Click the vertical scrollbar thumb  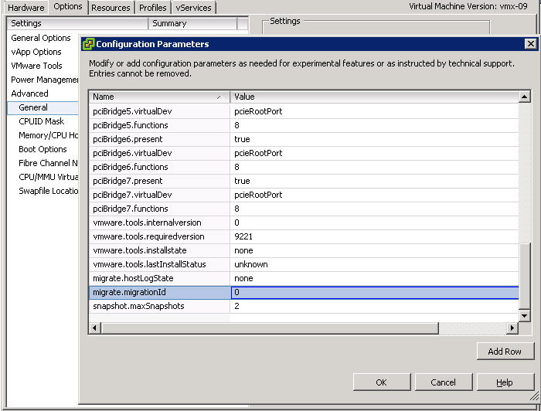[x=525, y=276]
